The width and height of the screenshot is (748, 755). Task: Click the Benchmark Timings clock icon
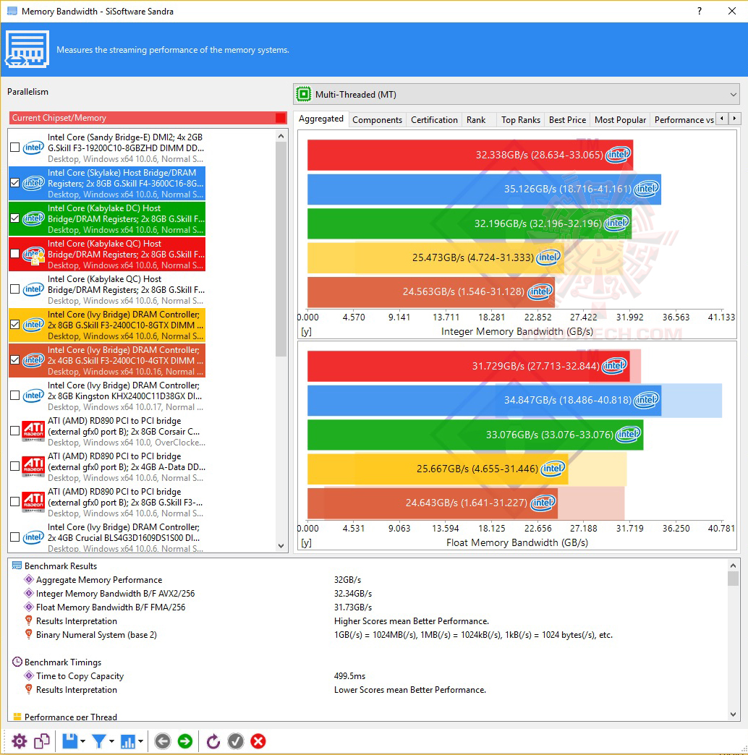17,662
